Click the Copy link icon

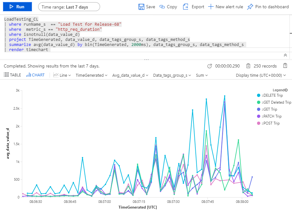162,7
